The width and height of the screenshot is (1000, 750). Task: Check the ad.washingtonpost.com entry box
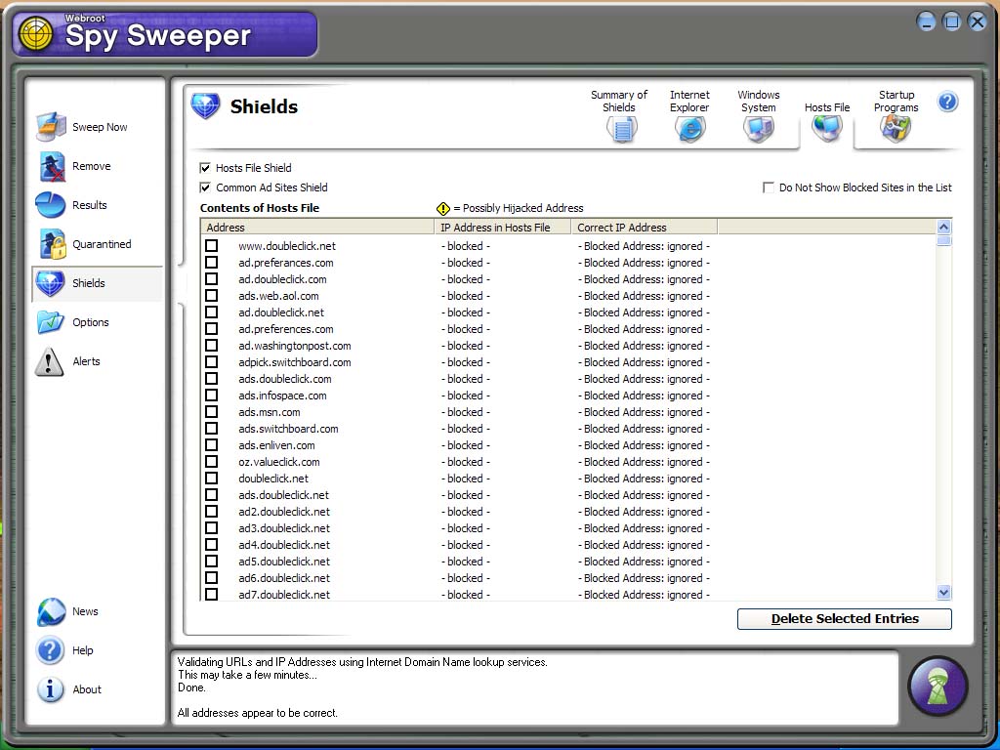(212, 345)
